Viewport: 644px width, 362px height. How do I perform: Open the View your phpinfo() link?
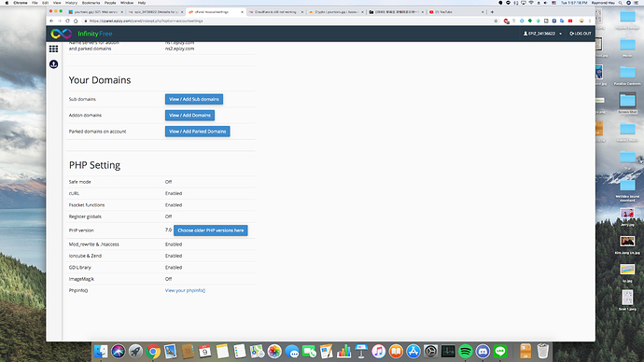(185, 290)
